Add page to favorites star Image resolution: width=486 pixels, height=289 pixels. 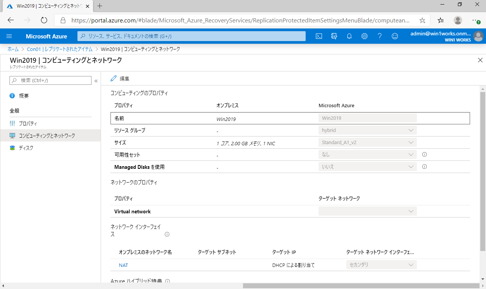[x=422, y=20]
